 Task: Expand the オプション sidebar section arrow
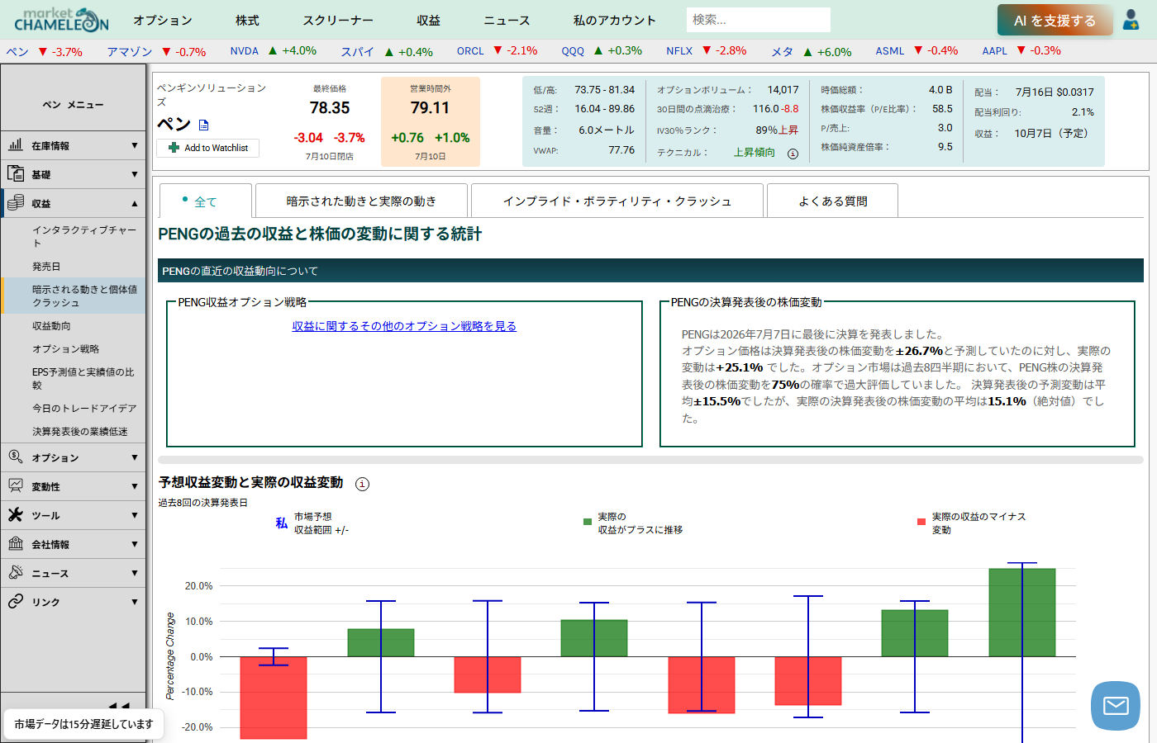(x=135, y=457)
